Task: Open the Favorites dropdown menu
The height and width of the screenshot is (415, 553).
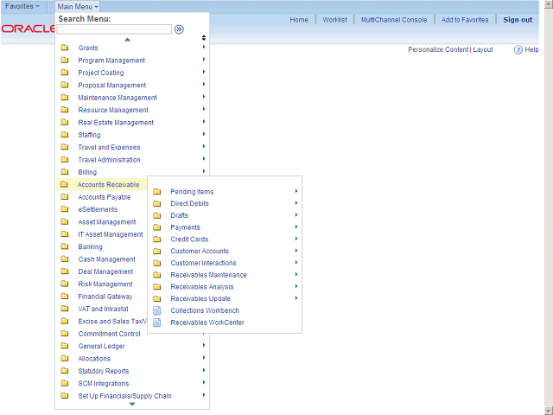Action: click(x=22, y=6)
